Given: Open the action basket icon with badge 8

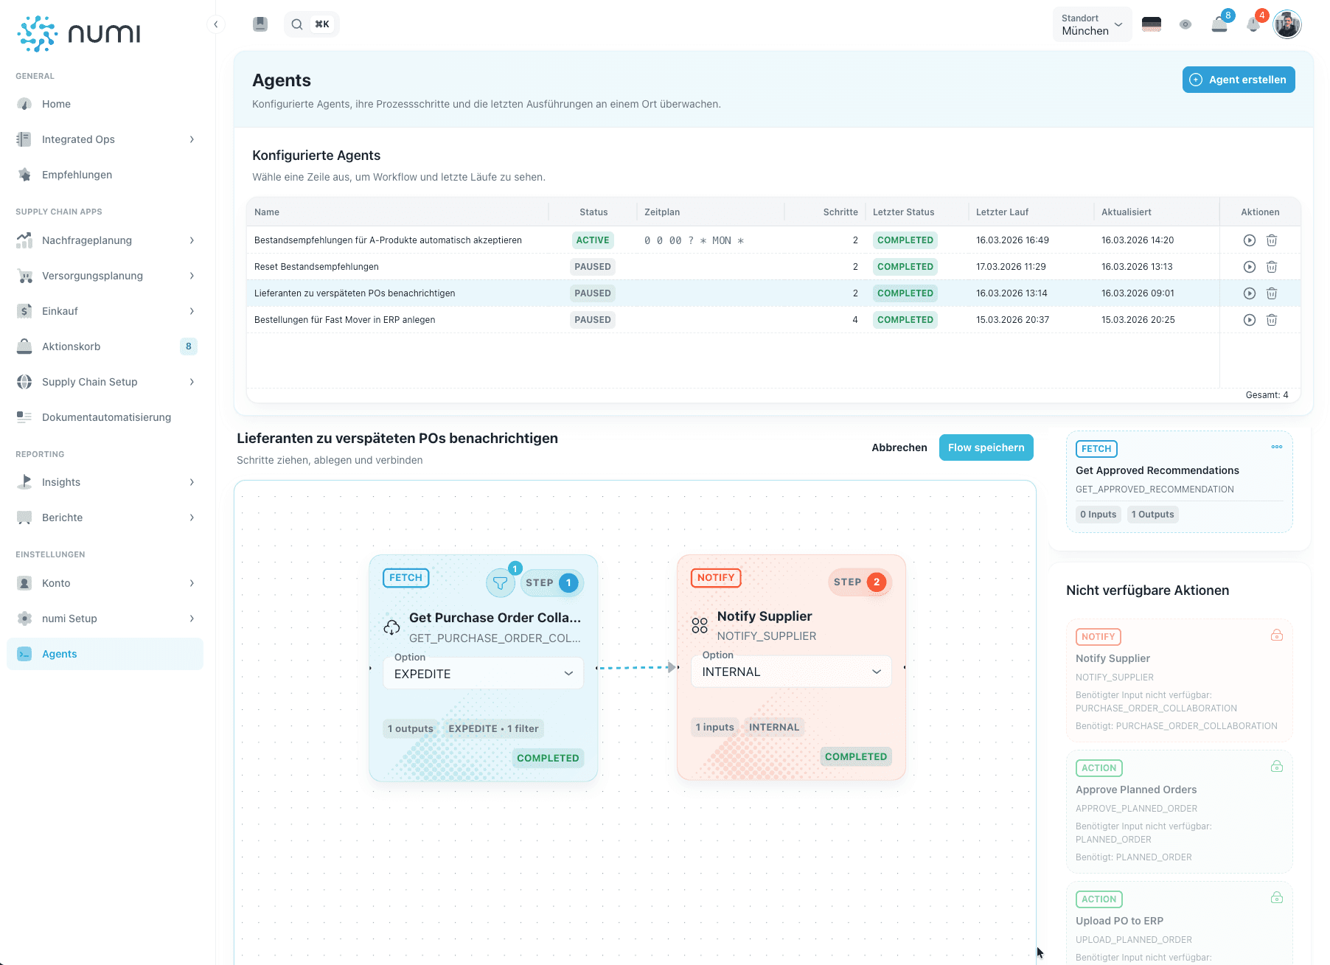Looking at the screenshot, I should pyautogui.click(x=1219, y=24).
